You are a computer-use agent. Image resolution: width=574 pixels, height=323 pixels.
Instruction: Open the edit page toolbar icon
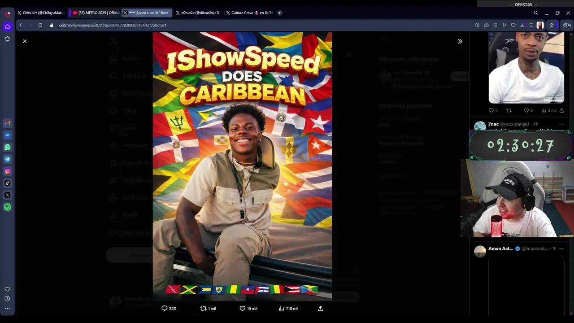tap(477, 25)
